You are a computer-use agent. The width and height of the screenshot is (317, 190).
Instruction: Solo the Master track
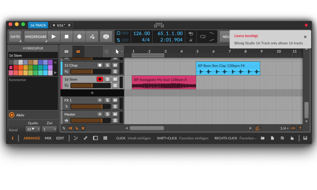coord(107,114)
